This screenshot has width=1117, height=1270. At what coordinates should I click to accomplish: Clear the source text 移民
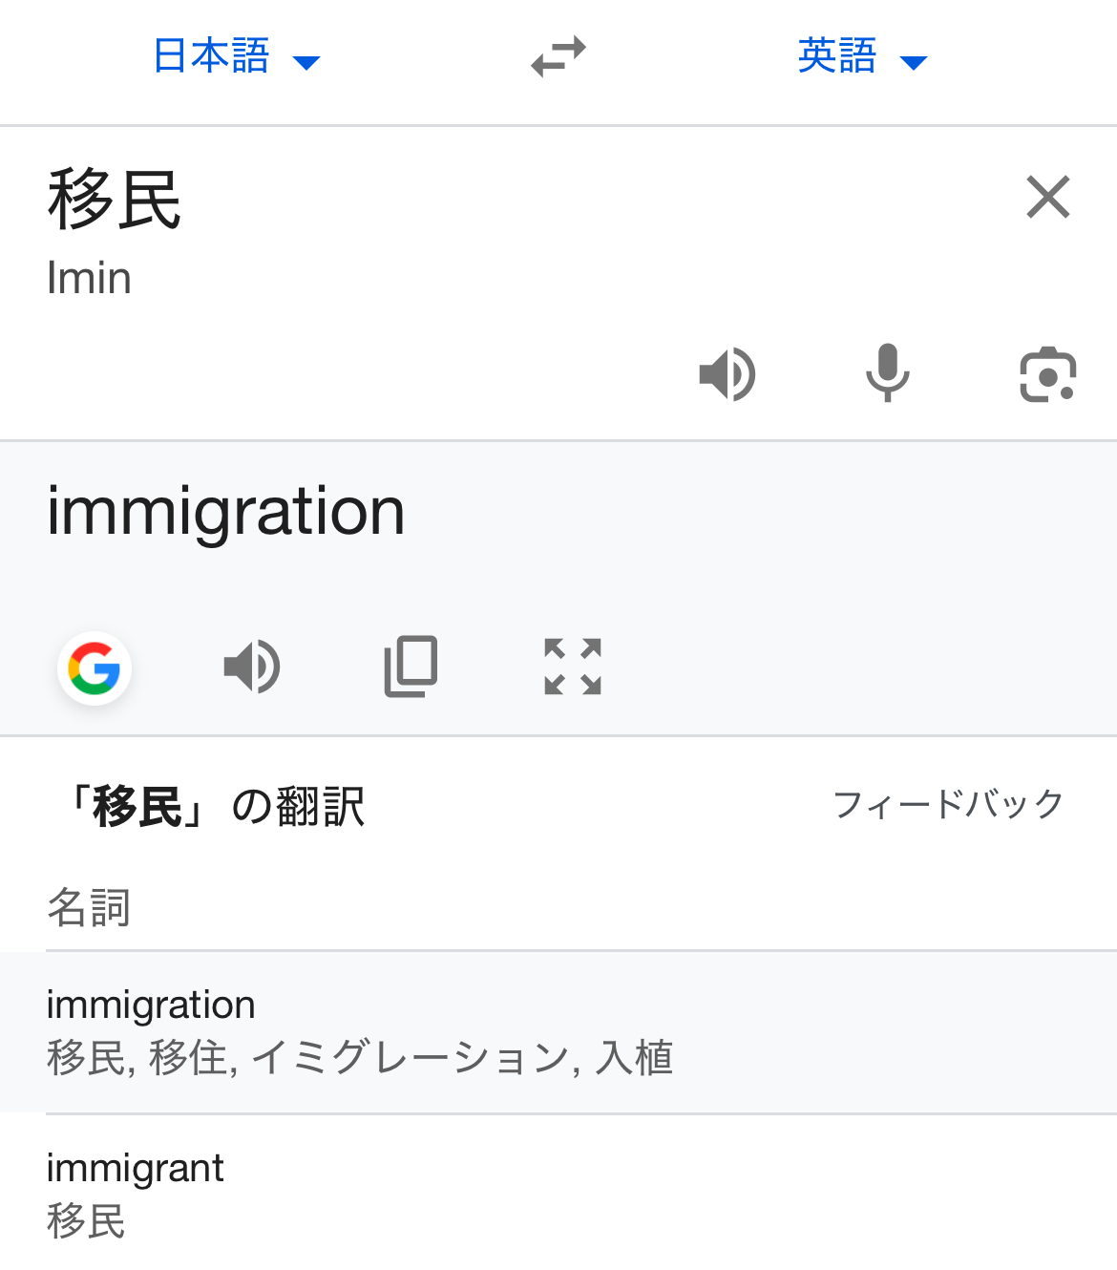[x=1047, y=198]
